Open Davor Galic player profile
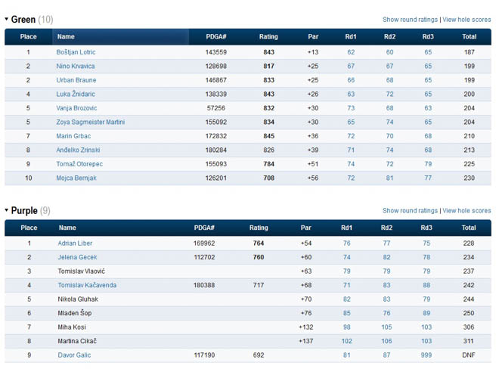Image resolution: width=496 pixels, height=378 pixels. [75, 355]
